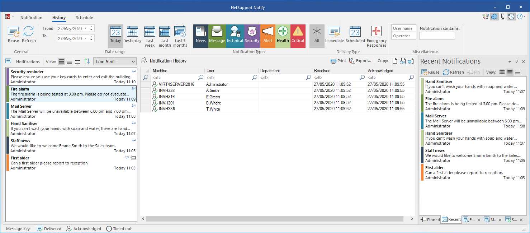This screenshot has width=530, height=233.
Task: Click Refresh in Recent Notifications panel
Action: click(453, 72)
